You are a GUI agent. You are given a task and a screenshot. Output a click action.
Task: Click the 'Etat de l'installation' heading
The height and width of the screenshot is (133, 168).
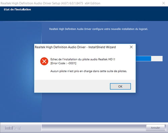[17, 9]
